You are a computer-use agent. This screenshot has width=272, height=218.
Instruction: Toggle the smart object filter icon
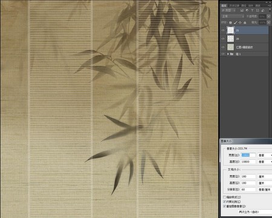(263, 10)
